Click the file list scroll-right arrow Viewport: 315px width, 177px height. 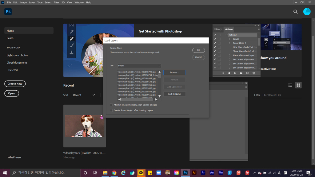(156, 99)
